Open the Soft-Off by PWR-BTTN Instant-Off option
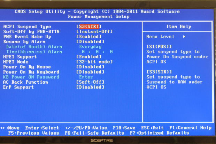 94,31
